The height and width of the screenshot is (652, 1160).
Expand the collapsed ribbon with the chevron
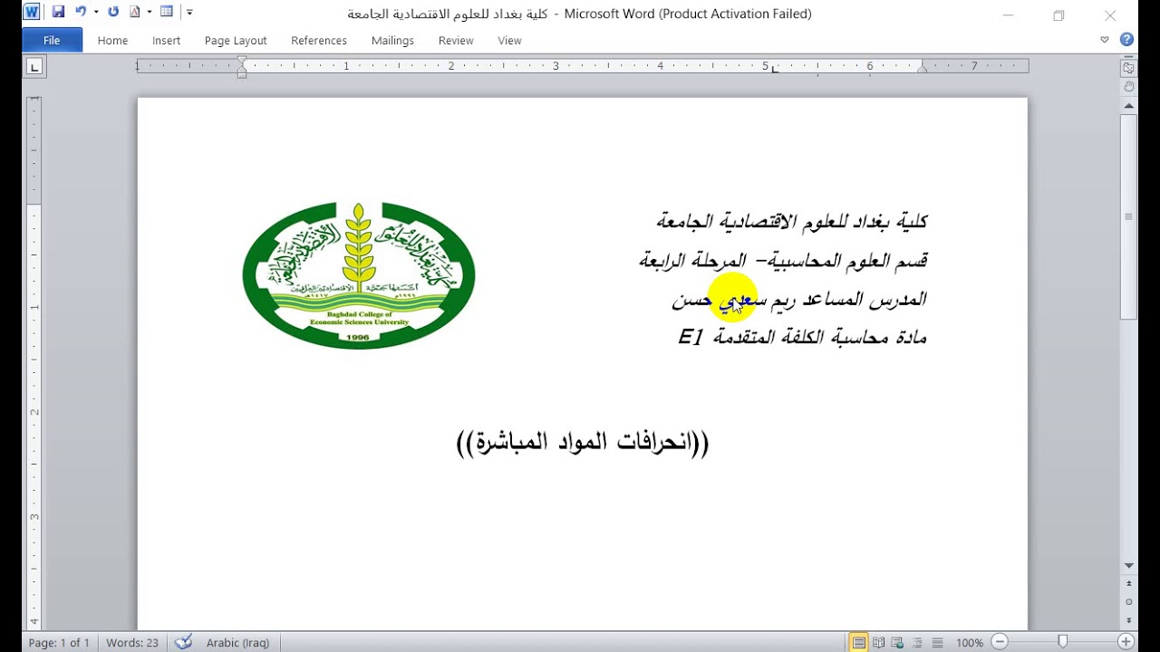point(1104,40)
